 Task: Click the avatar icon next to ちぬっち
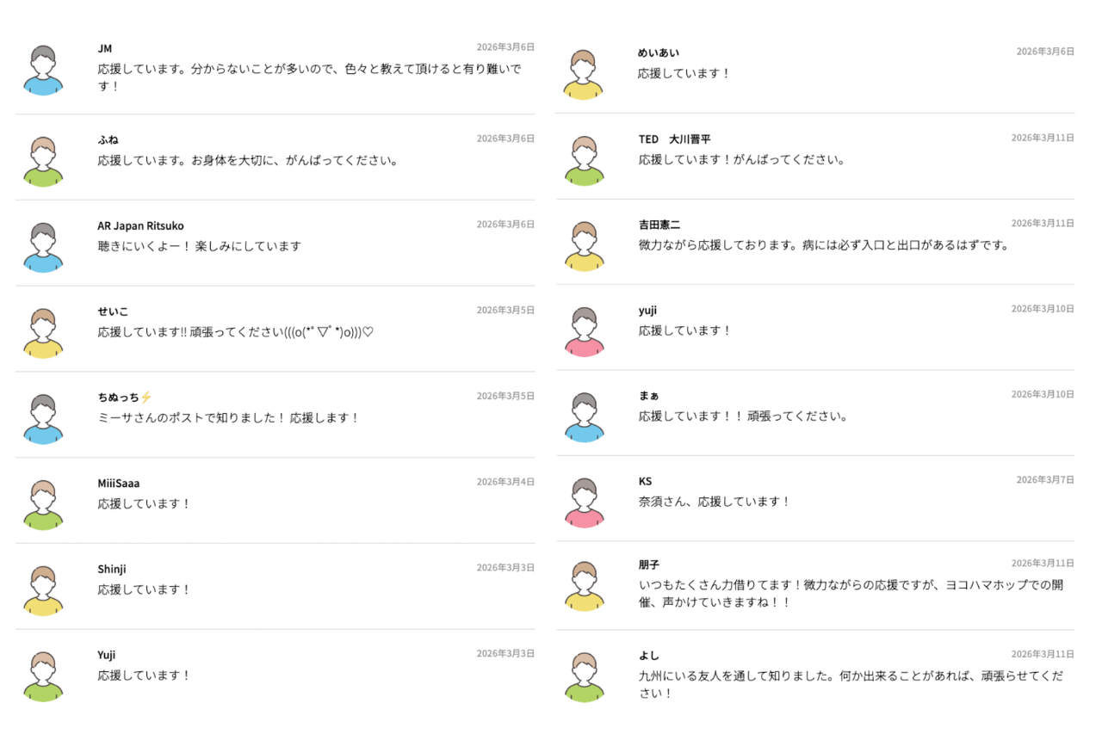tap(43, 419)
